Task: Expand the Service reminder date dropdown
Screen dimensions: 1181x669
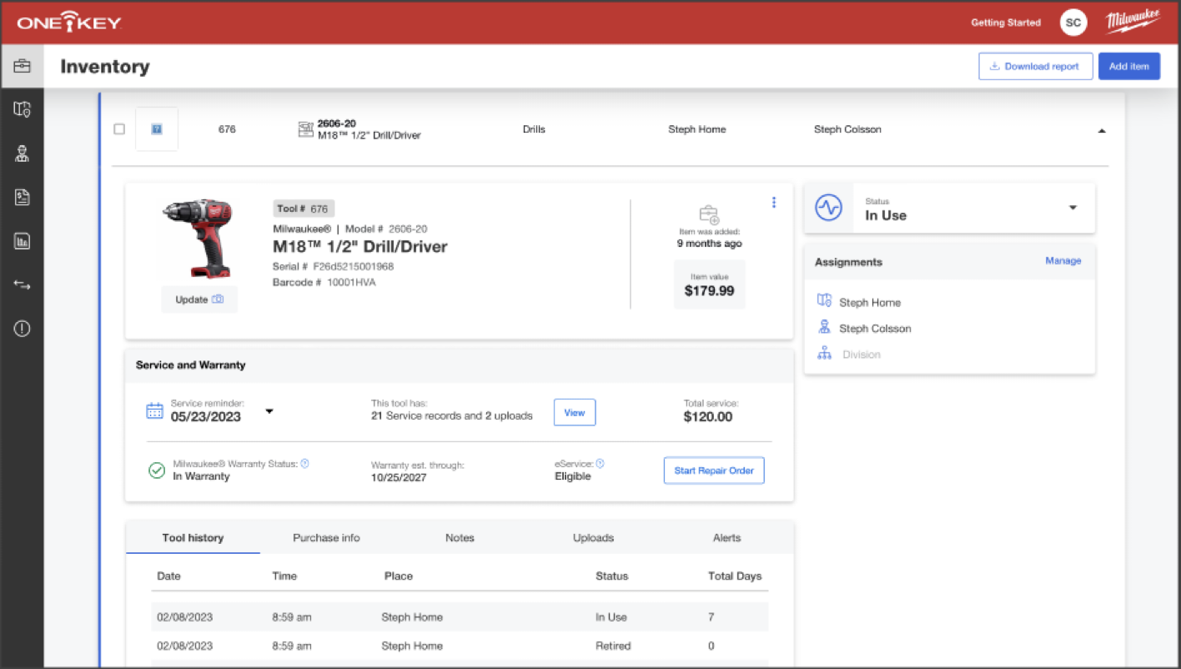Action: point(269,411)
